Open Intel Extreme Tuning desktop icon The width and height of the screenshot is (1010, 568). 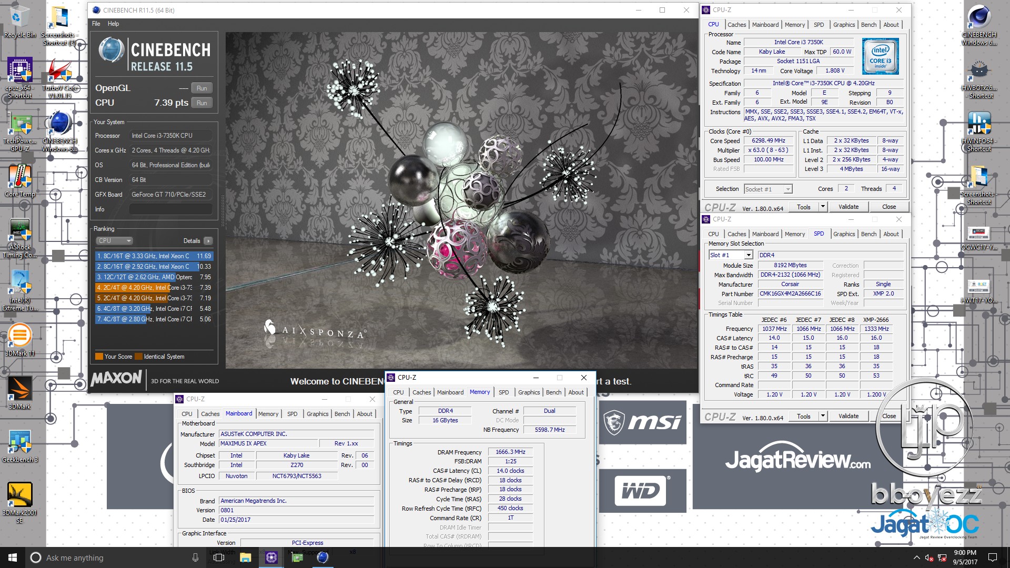[19, 290]
